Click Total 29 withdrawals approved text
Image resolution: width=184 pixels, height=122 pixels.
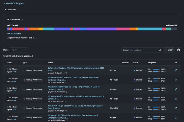[18, 56]
